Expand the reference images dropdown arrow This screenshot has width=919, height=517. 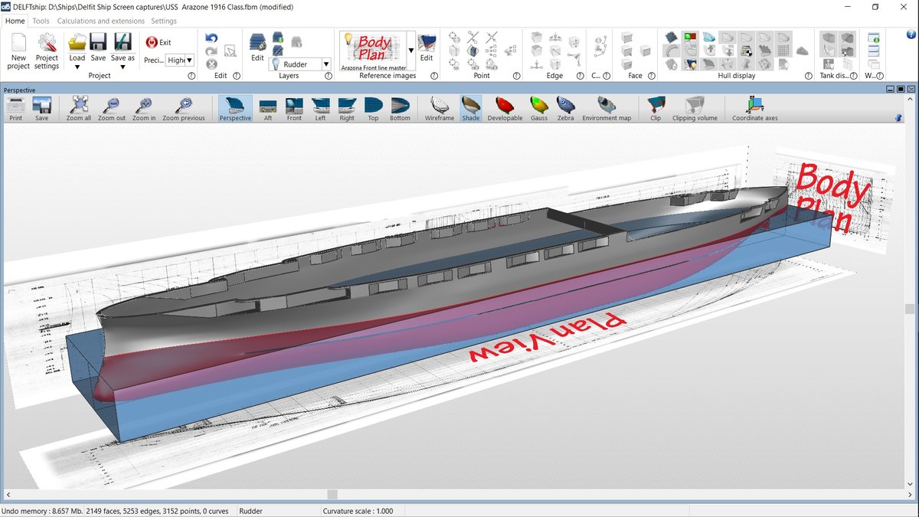click(411, 51)
